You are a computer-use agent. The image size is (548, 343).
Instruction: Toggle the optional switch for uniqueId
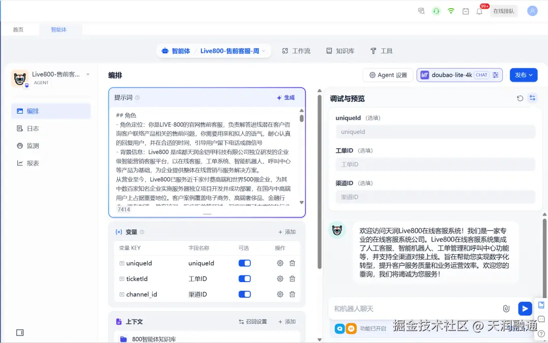coord(245,263)
